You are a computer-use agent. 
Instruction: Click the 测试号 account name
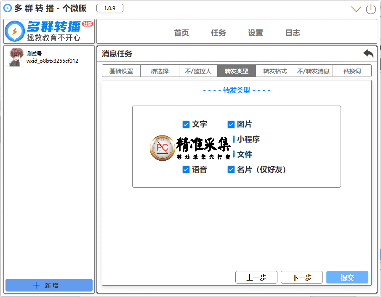point(34,53)
